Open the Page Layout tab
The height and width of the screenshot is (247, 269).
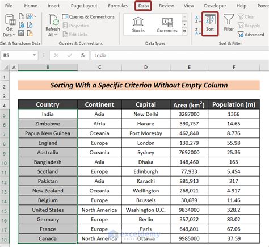(84, 6)
